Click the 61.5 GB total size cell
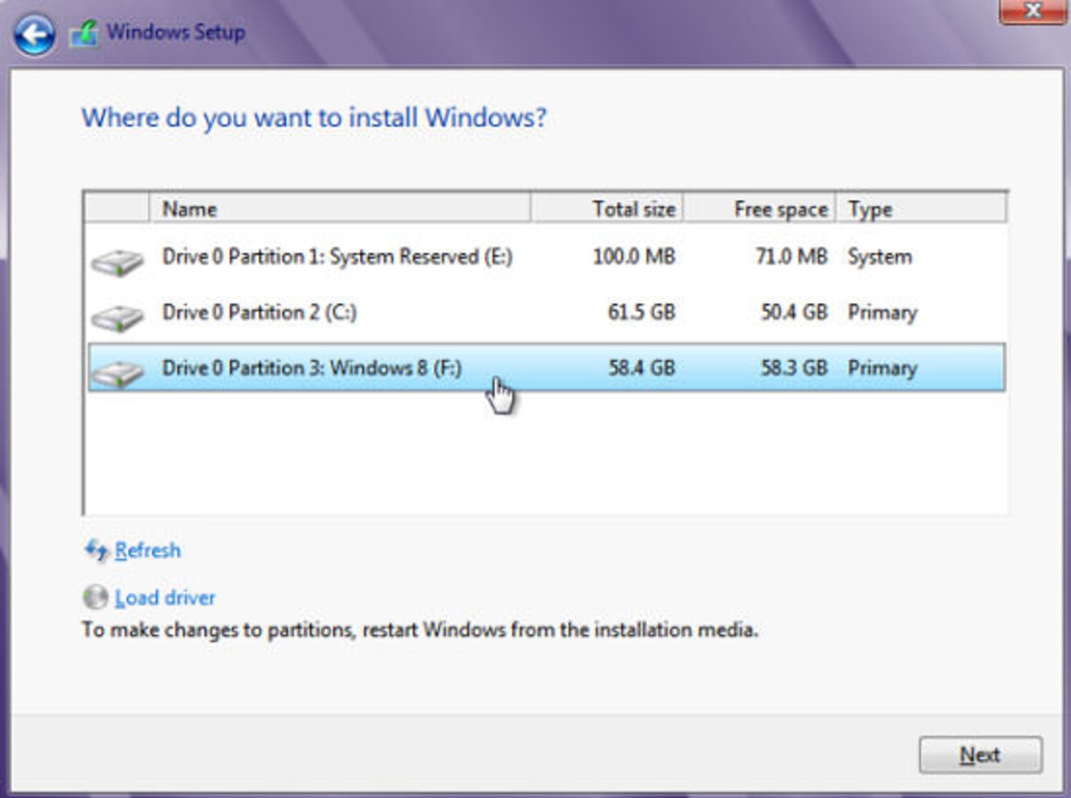 (x=641, y=312)
